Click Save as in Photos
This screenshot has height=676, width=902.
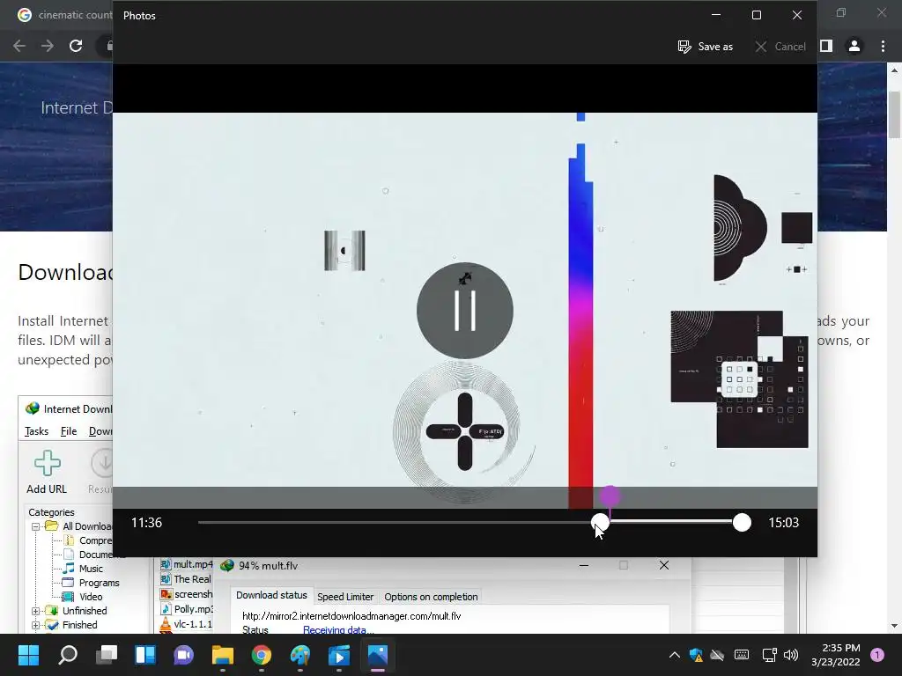pos(706,47)
